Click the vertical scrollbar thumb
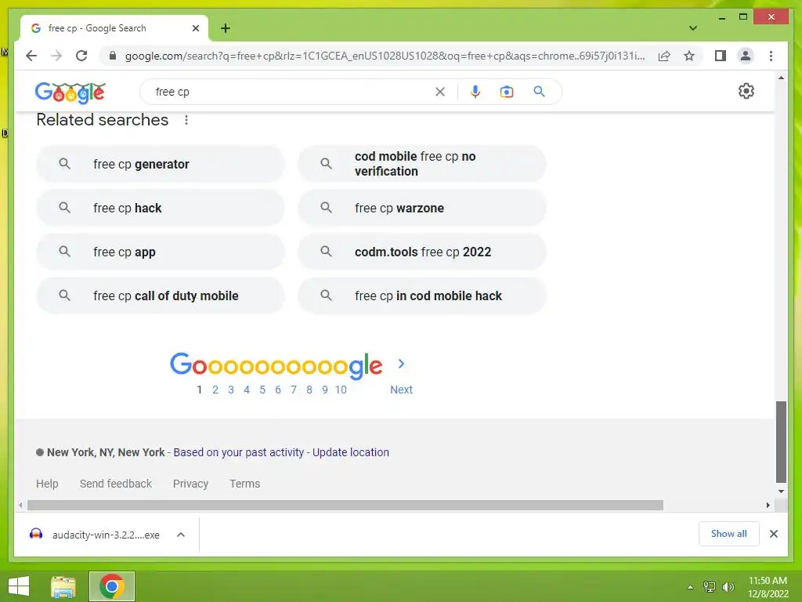Screen dimensions: 802x602 tap(781, 442)
